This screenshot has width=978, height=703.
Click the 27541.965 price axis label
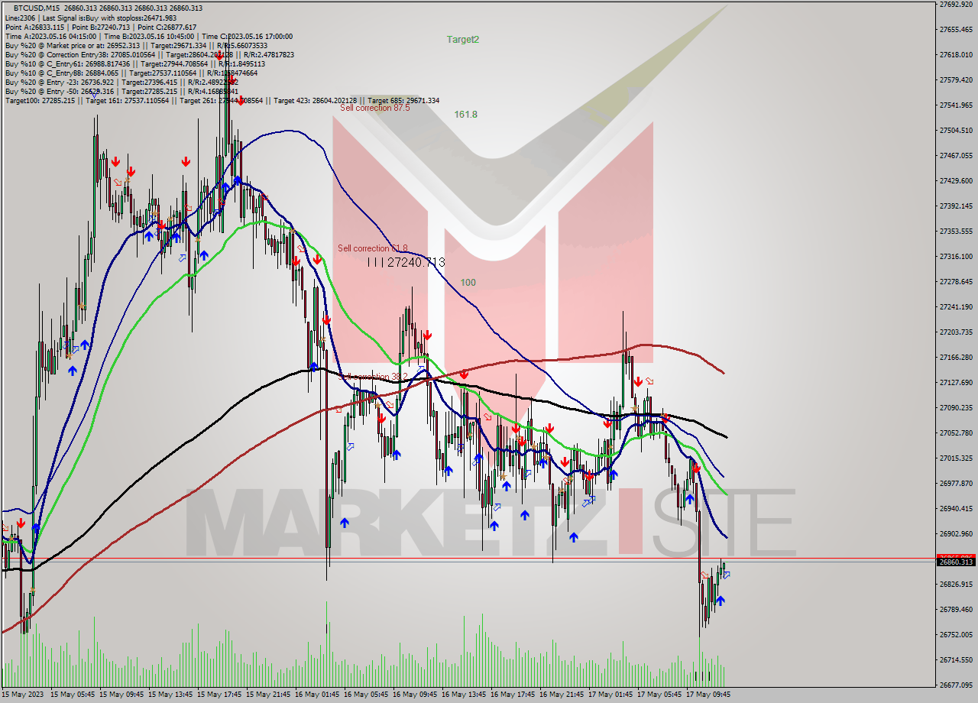click(x=956, y=105)
